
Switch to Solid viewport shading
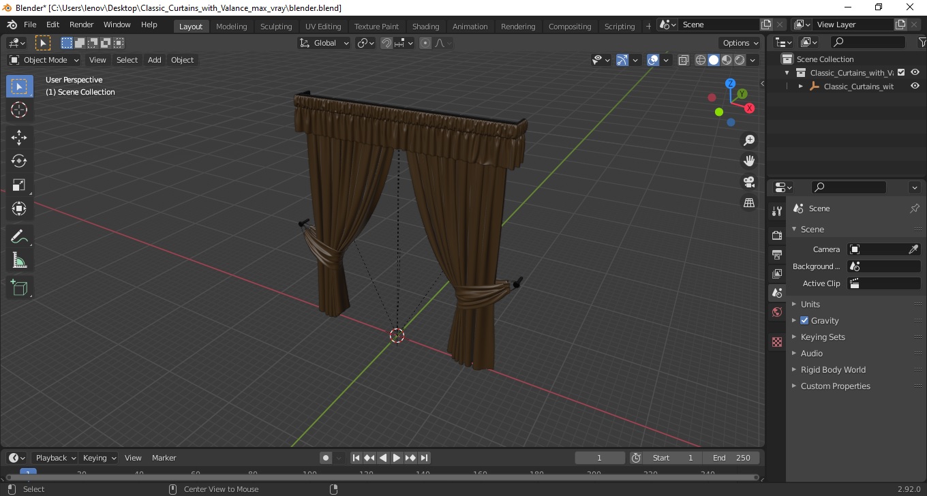click(x=714, y=60)
